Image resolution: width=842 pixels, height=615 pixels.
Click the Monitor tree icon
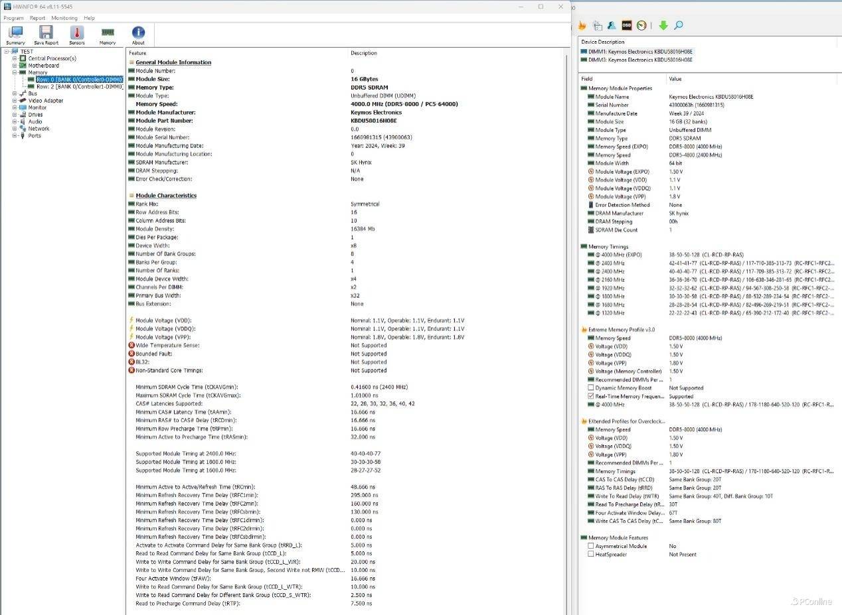pyautogui.click(x=23, y=107)
